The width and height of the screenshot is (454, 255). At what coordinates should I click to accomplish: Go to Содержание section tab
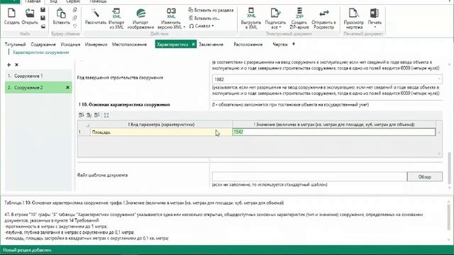(x=43, y=45)
